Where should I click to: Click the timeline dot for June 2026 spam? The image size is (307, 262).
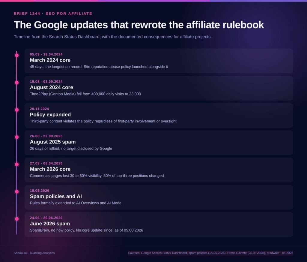click(17, 219)
